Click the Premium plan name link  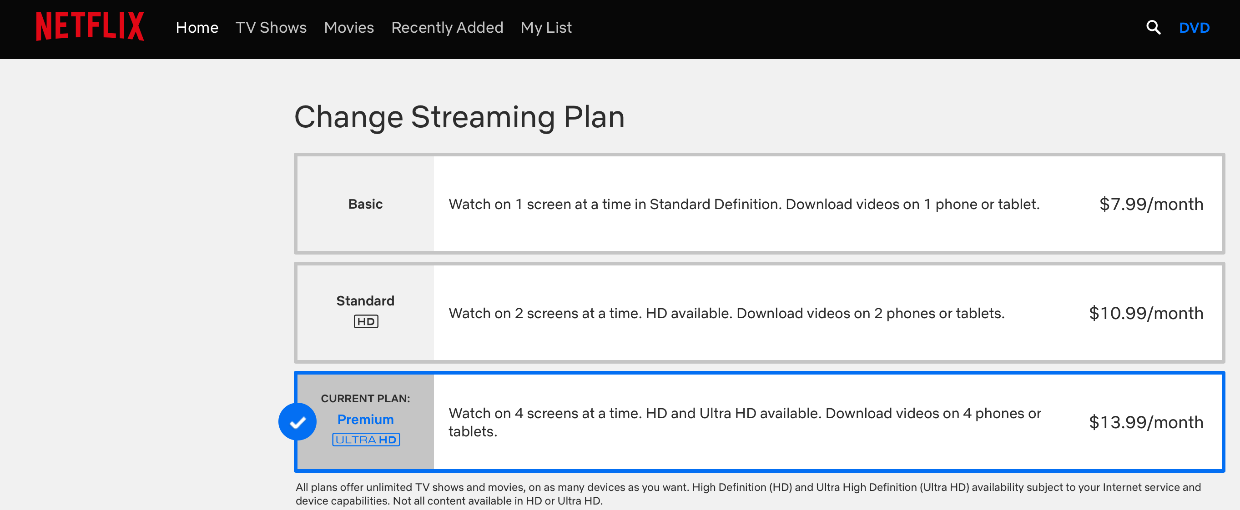coord(365,420)
